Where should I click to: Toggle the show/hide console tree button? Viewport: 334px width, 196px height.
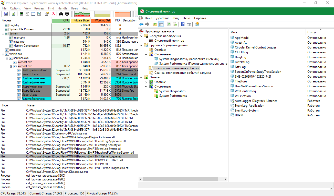pos(161,24)
